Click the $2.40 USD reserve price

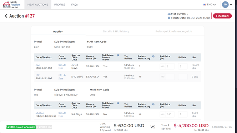[92, 66]
